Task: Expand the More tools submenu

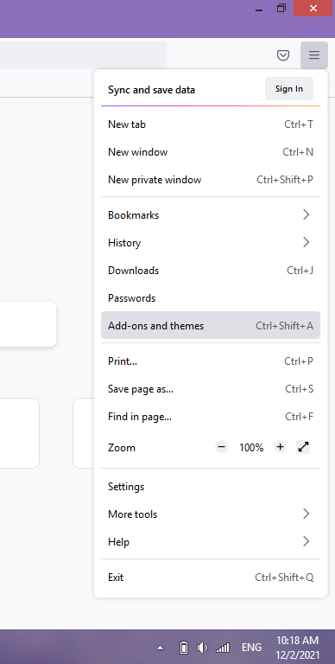Action: point(211,514)
